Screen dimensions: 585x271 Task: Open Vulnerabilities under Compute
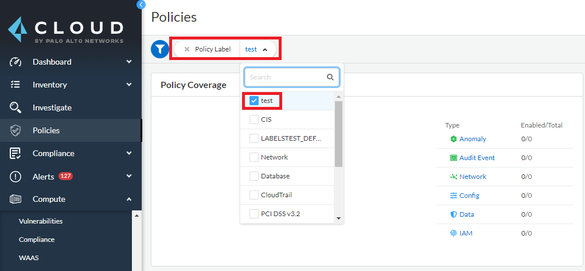(41, 221)
